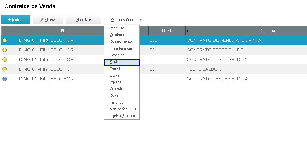Click Filial cell in CONTRATO TESTE SALDO 4 row
The height and width of the screenshot is (145, 307).
click(x=46, y=79)
